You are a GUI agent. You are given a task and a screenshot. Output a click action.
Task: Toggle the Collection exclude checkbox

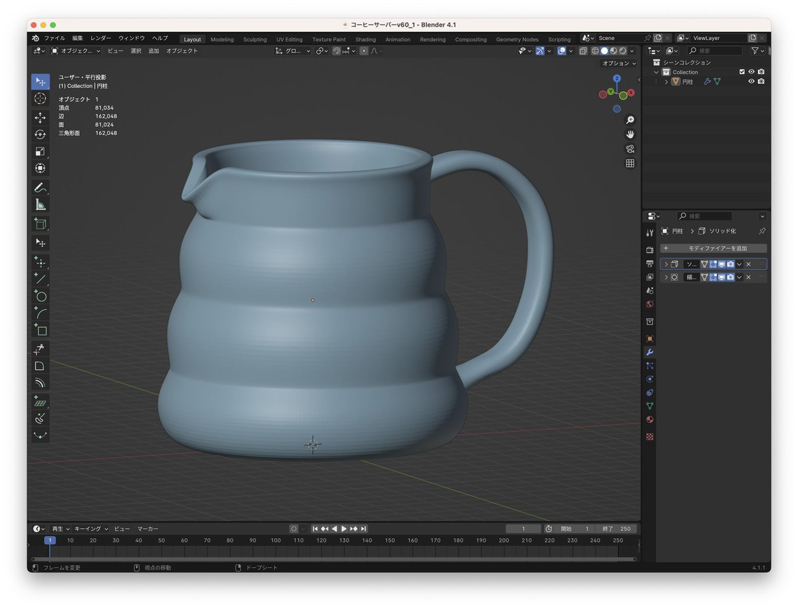coord(742,72)
